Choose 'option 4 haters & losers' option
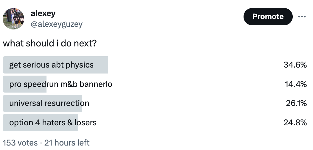This screenshot has height=150, width=313. (53, 122)
